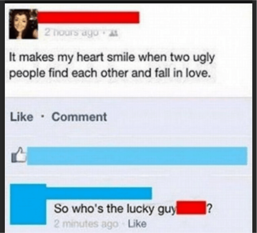Click the thumbs-up likes icon
Viewport: 257px width, 233px height.
click(x=18, y=155)
